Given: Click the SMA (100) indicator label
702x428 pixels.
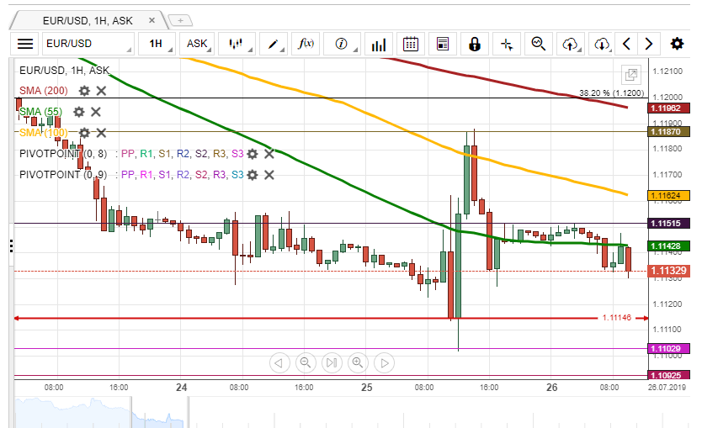Looking at the screenshot, I should (44, 133).
